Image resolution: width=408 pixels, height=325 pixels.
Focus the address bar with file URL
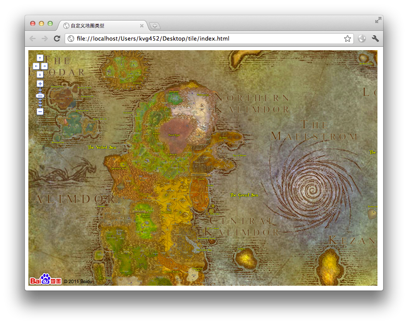tap(209, 38)
